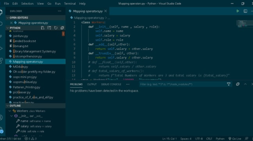Screen dimensions: 253x141
Task: Open joinfunc.py in explorer
Action: 35,36
